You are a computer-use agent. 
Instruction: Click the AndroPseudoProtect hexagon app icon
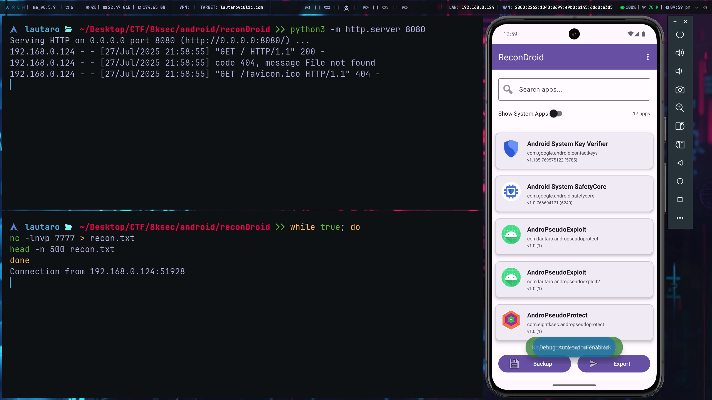pos(511,320)
